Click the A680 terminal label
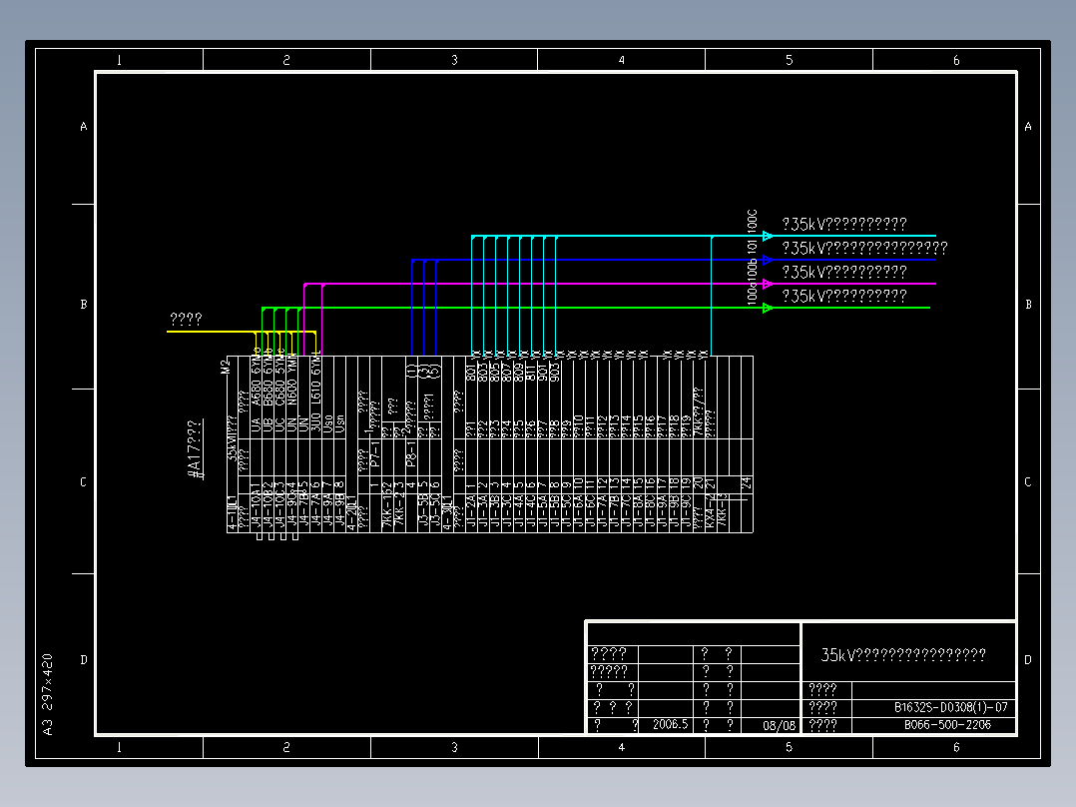The height and width of the screenshot is (807, 1076). tap(257, 393)
